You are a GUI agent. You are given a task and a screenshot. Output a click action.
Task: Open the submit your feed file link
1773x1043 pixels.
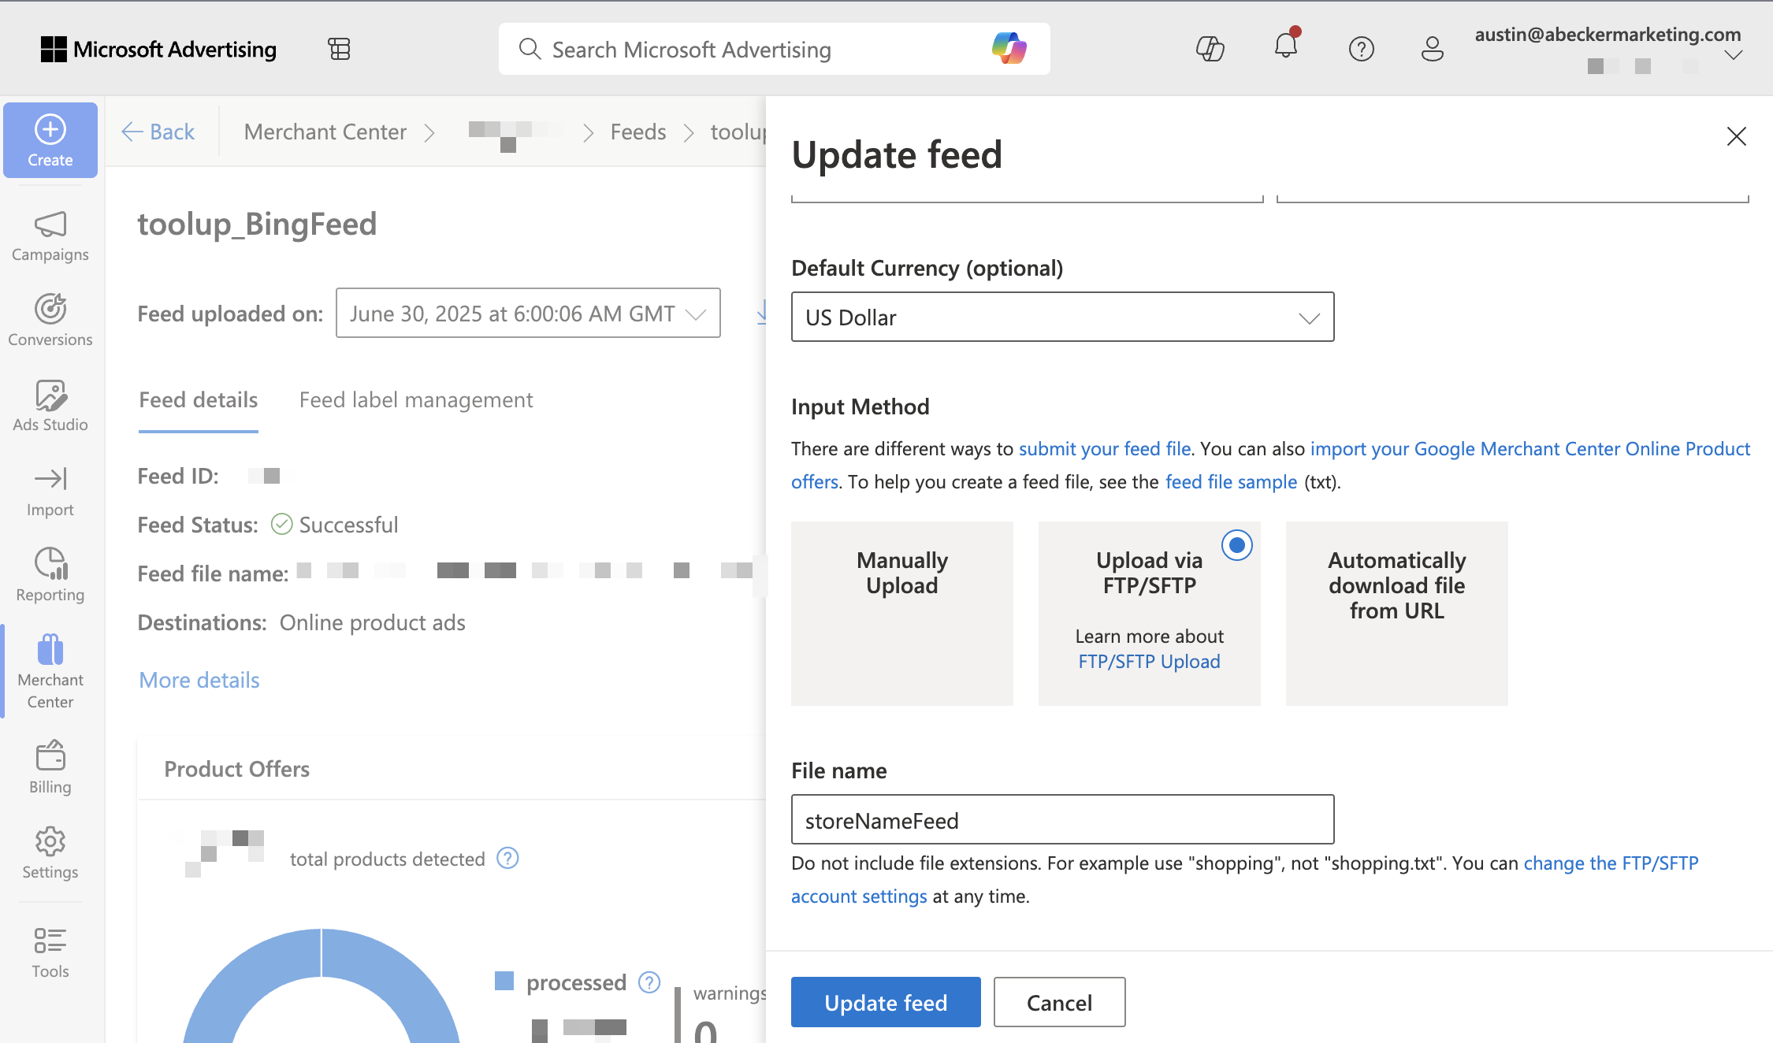1105,448
